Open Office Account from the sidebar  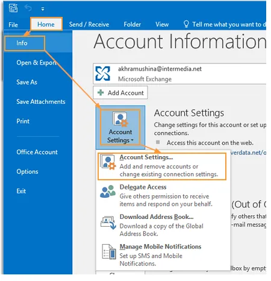click(x=37, y=152)
